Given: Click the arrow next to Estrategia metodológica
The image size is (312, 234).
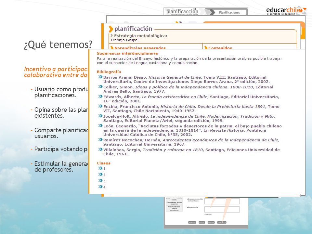Looking at the screenshot, I should click(111, 35).
